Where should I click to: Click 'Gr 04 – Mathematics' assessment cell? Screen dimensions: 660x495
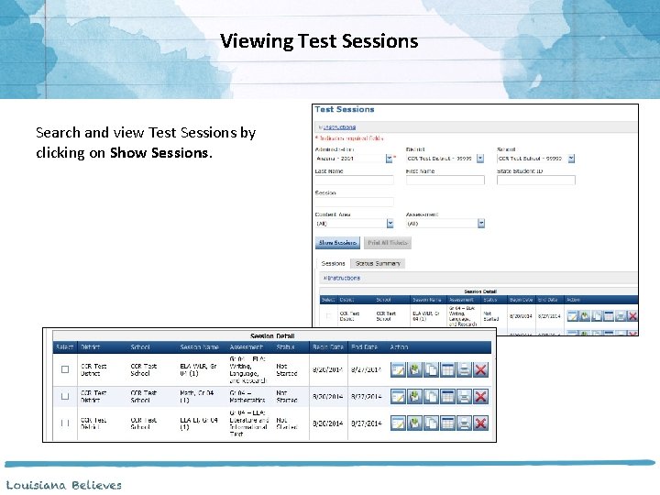pyautogui.click(x=247, y=397)
